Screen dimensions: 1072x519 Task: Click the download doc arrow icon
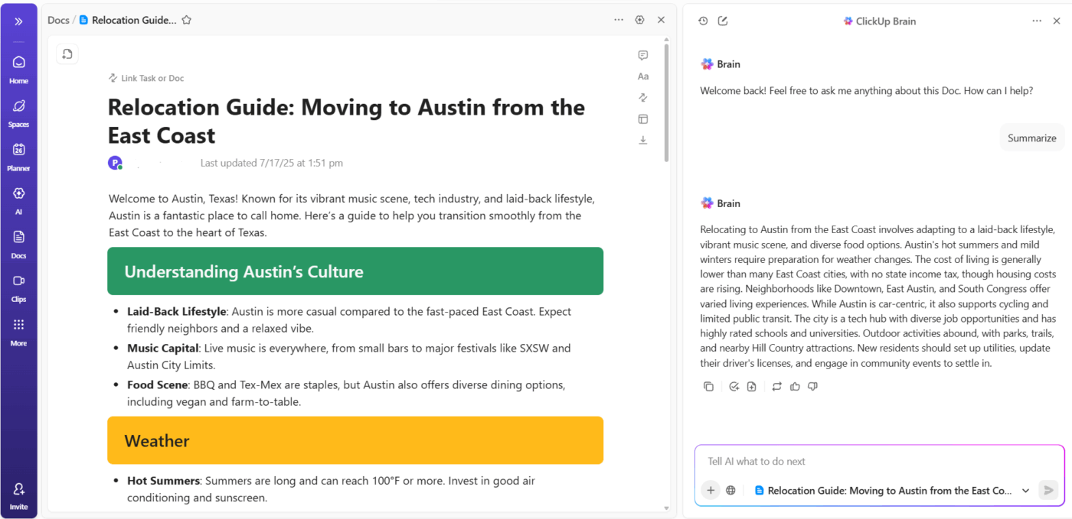[642, 140]
